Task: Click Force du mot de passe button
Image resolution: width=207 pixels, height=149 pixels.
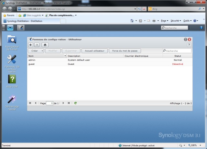Action: coord(125,51)
